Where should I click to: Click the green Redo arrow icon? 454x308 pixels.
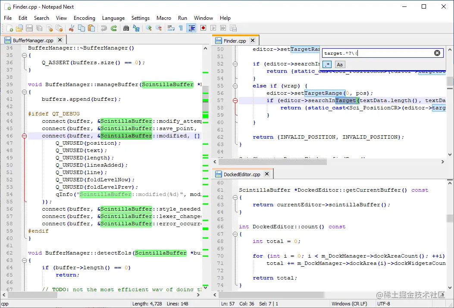[114, 28]
